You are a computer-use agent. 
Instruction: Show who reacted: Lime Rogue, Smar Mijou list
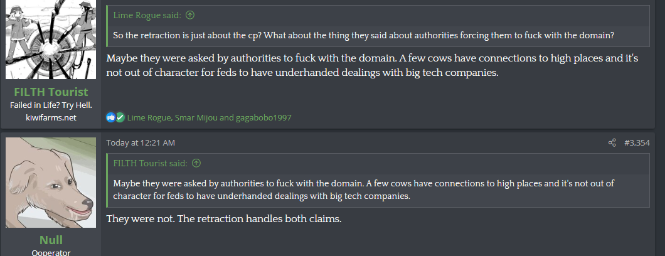coord(209,117)
